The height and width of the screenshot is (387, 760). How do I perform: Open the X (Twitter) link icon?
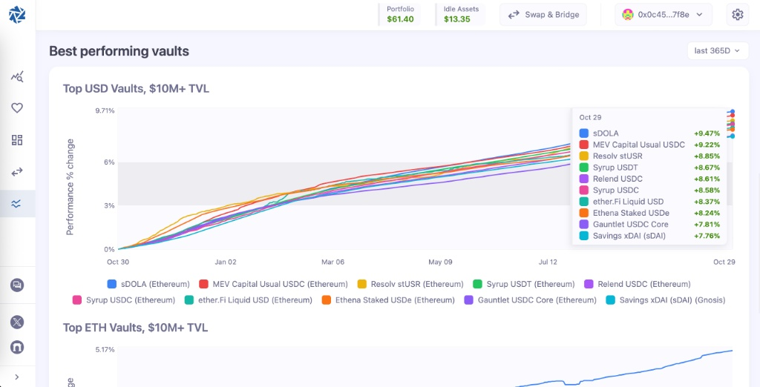(x=17, y=322)
